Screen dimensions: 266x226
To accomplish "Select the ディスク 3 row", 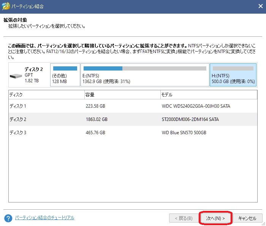I will click(x=133, y=133).
